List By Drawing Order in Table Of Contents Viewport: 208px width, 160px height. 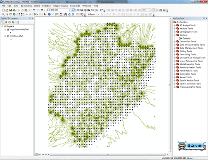[x=2, y=22]
